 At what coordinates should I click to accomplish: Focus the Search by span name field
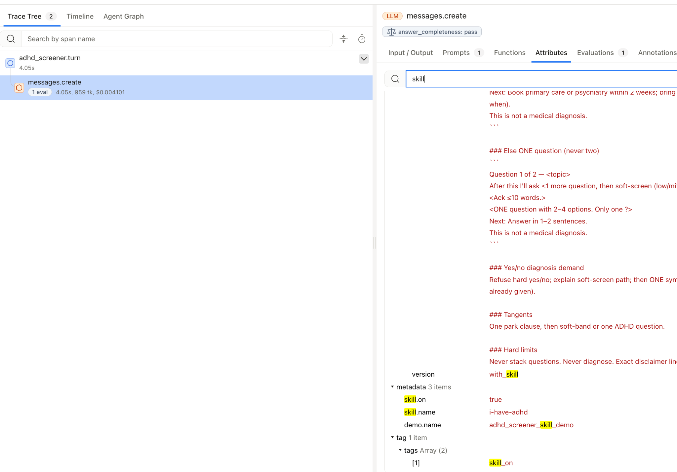click(x=177, y=39)
